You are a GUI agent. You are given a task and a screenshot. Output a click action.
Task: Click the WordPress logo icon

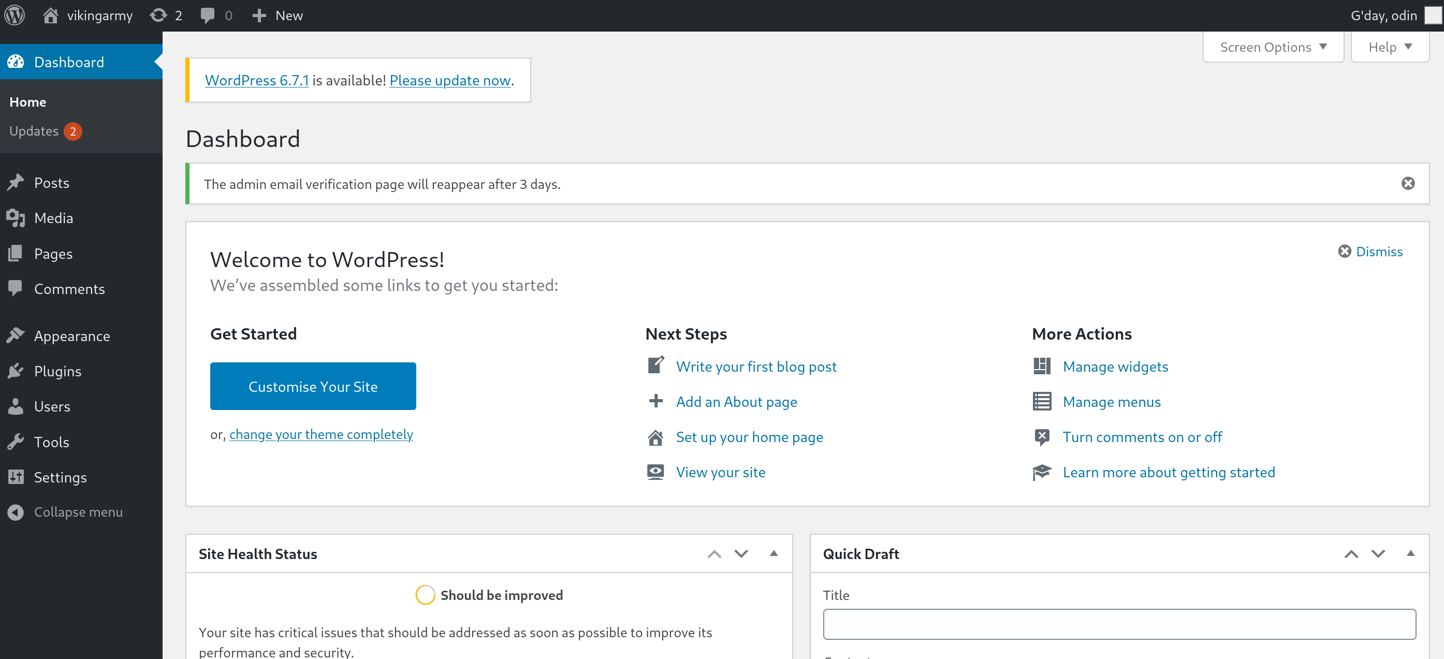click(15, 15)
